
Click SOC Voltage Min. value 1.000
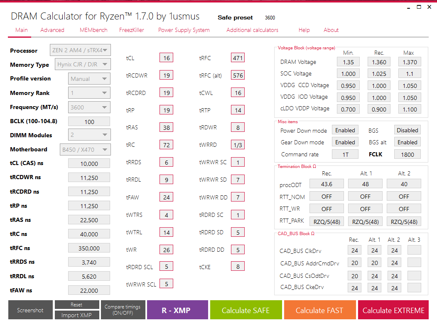tap(349, 73)
